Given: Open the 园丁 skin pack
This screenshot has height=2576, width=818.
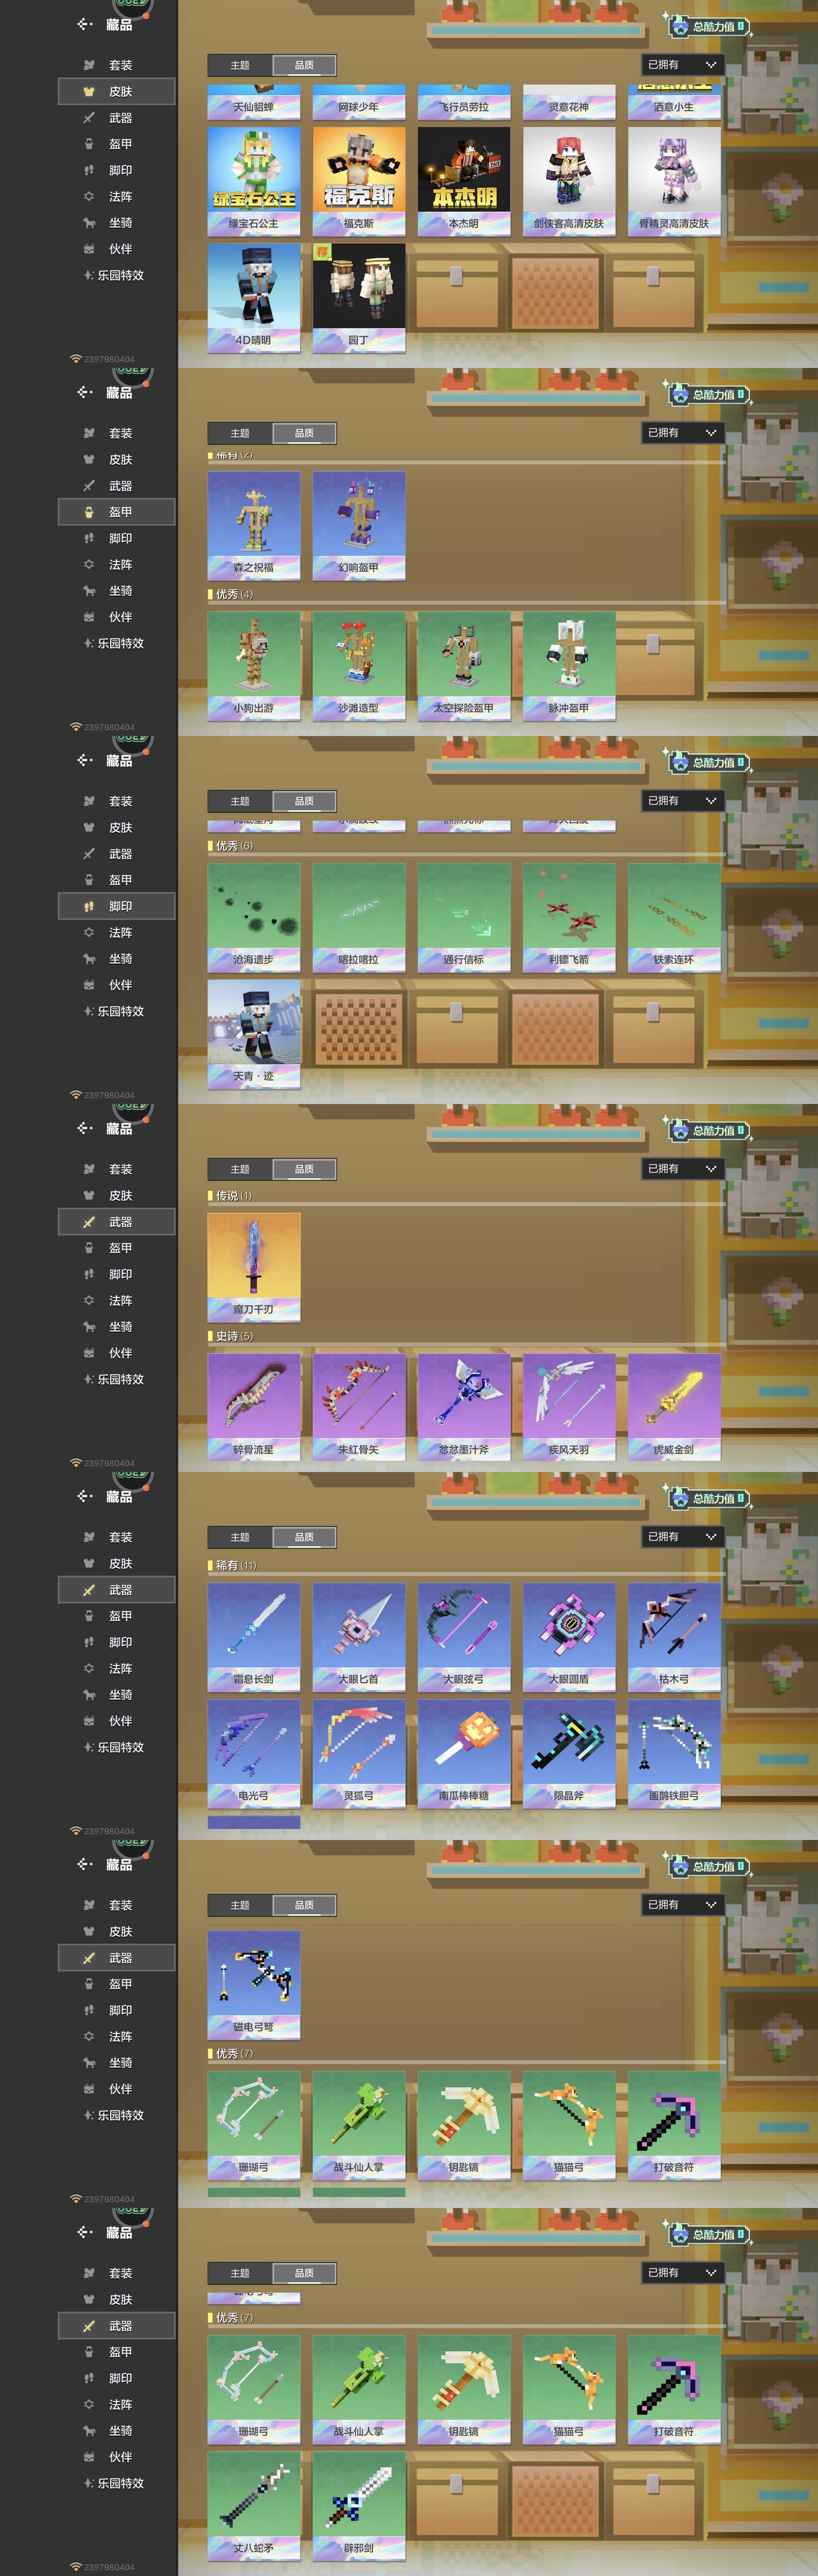Looking at the screenshot, I should [359, 298].
